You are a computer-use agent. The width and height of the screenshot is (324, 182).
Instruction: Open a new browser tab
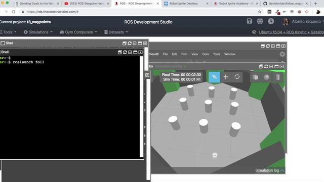315,4
